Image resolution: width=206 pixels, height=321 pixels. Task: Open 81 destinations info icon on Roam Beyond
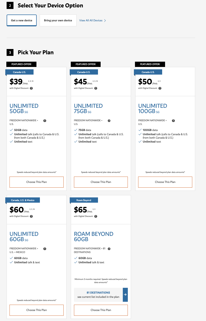point(109,249)
